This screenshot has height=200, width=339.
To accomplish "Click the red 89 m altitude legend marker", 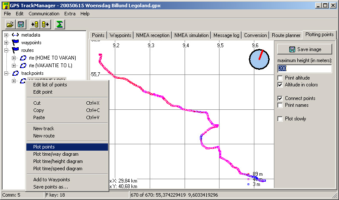I will pos(248,174).
